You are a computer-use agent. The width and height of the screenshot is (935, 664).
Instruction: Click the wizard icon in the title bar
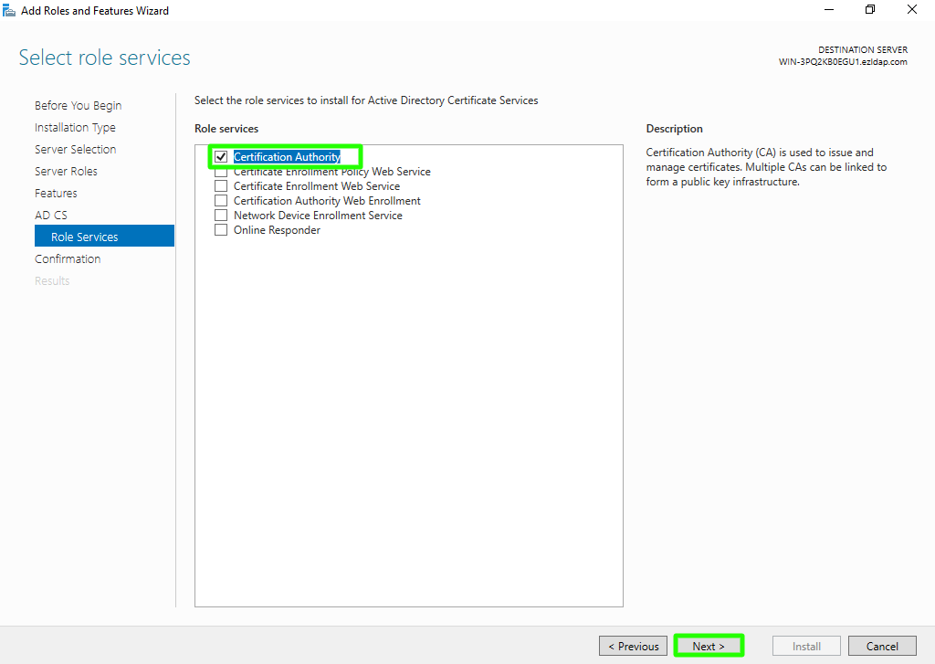tap(10, 11)
